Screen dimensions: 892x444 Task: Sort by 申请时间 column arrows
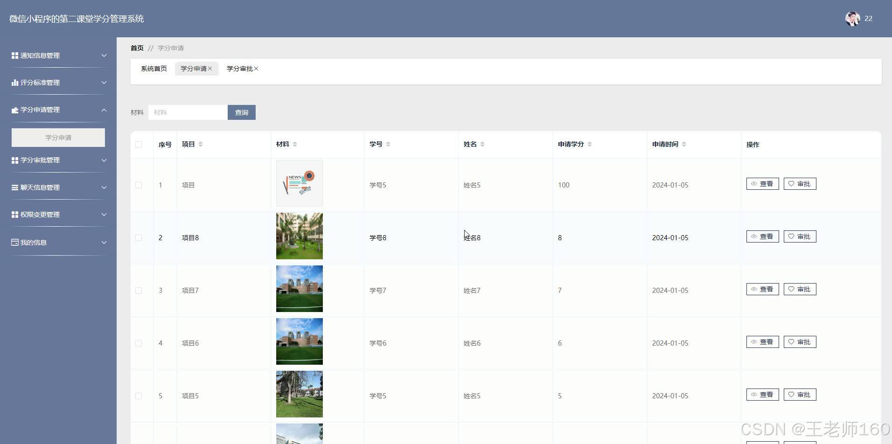pos(684,144)
